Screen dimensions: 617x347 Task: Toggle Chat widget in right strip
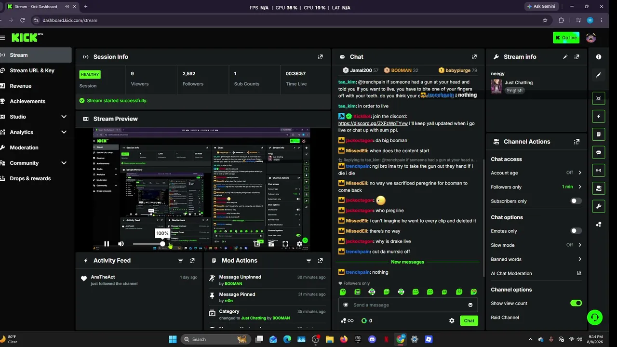(x=599, y=152)
